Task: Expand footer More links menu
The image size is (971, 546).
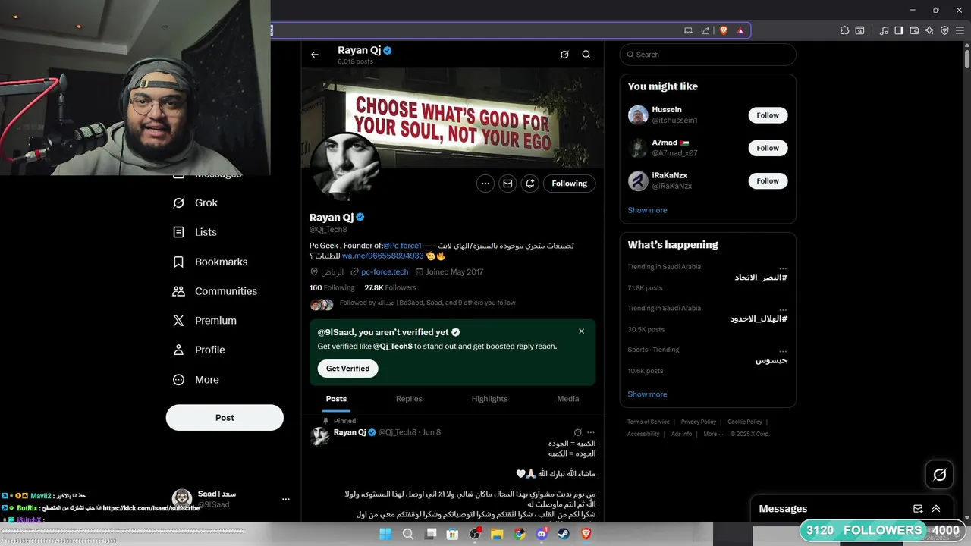Action: 713,434
